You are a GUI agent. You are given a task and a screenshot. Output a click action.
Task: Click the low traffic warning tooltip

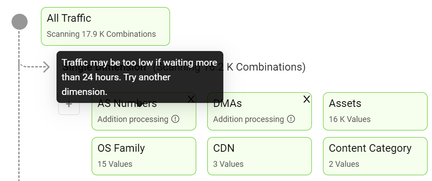[140, 77]
